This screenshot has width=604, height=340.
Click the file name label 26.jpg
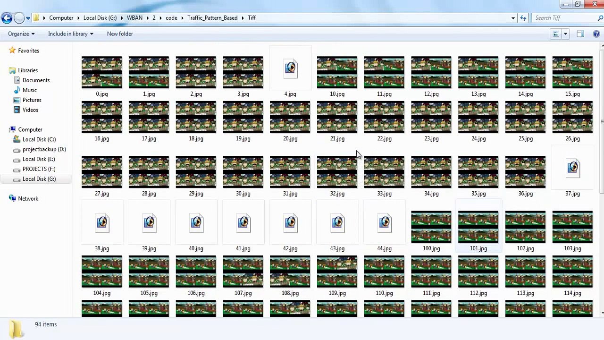click(x=572, y=139)
